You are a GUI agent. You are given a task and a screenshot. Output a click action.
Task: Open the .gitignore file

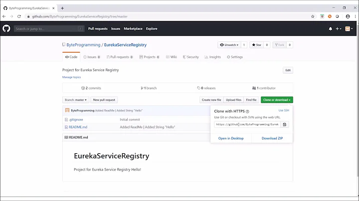pos(76,119)
